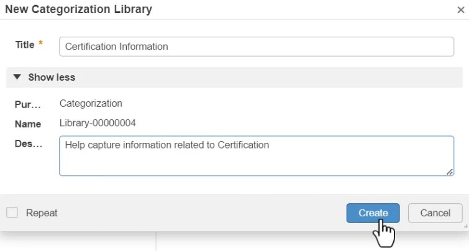
Task: Click the dialog header title text
Action: coord(78,9)
